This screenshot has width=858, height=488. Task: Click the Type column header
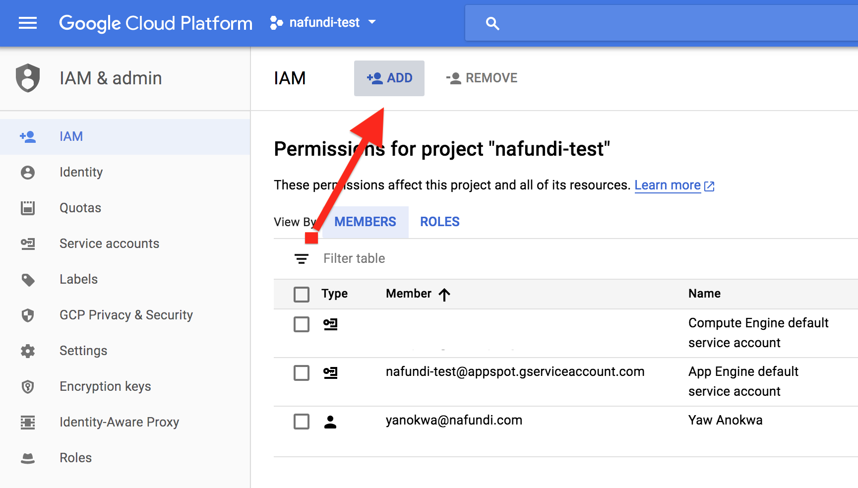pyautogui.click(x=335, y=294)
